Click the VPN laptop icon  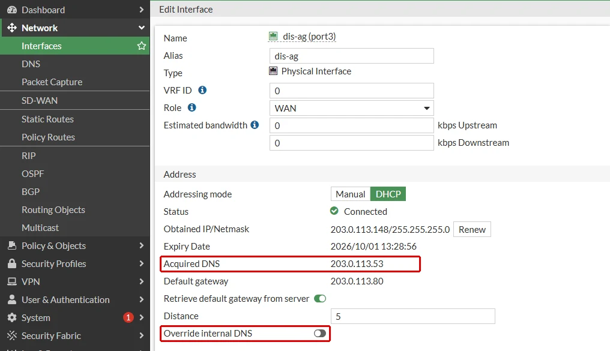[12, 281]
